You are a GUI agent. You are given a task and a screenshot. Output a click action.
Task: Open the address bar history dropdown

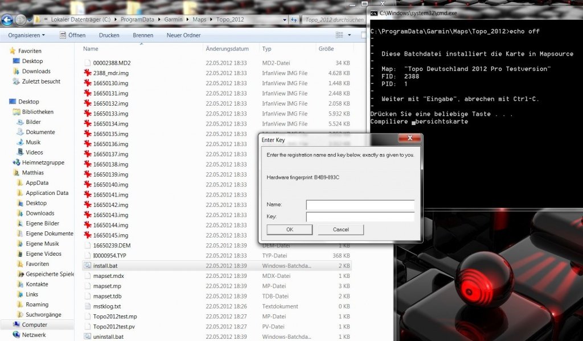click(x=285, y=20)
